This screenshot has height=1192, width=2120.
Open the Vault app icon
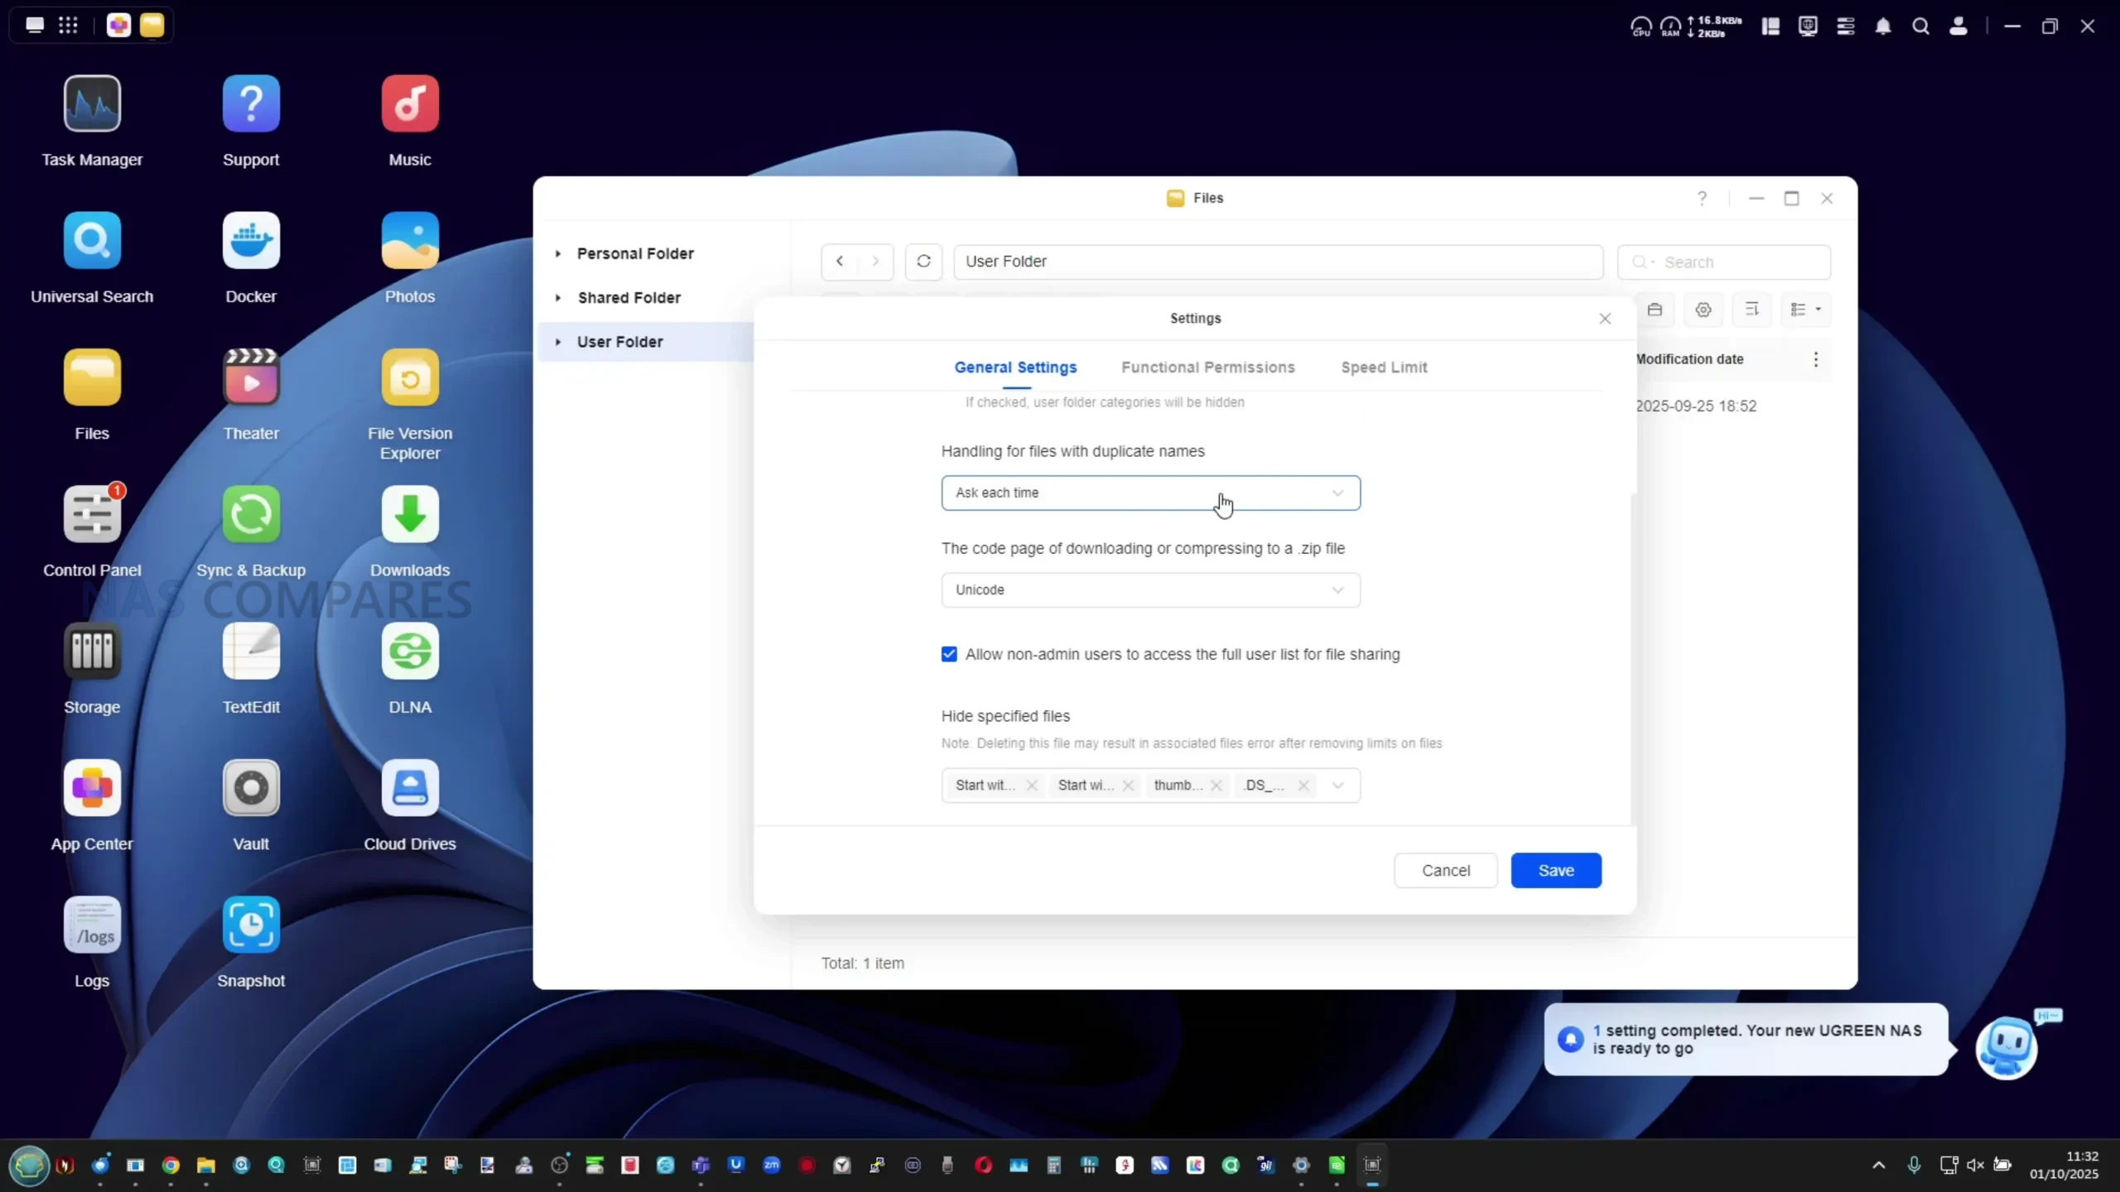point(251,788)
